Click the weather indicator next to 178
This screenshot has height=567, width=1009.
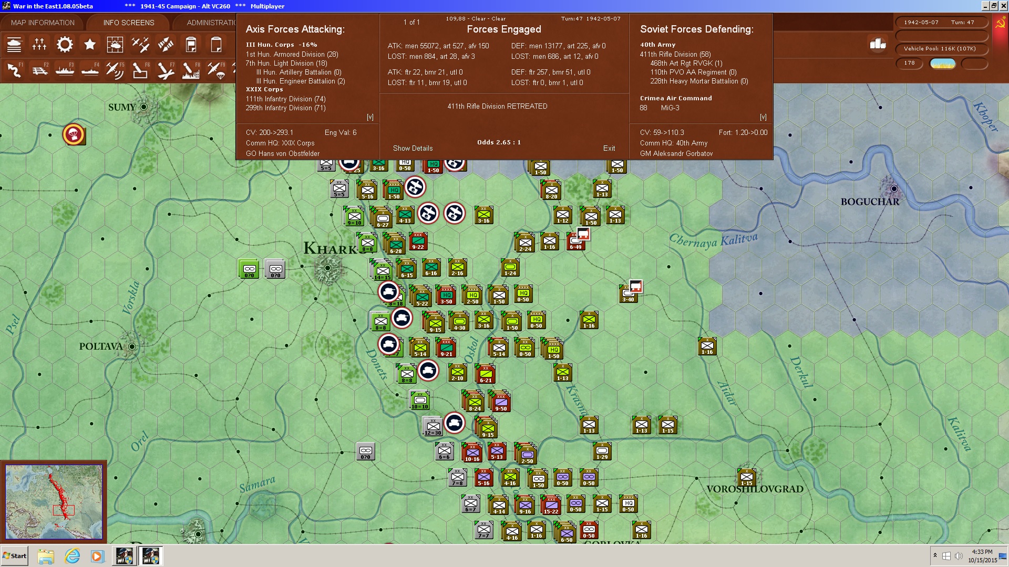tap(942, 64)
